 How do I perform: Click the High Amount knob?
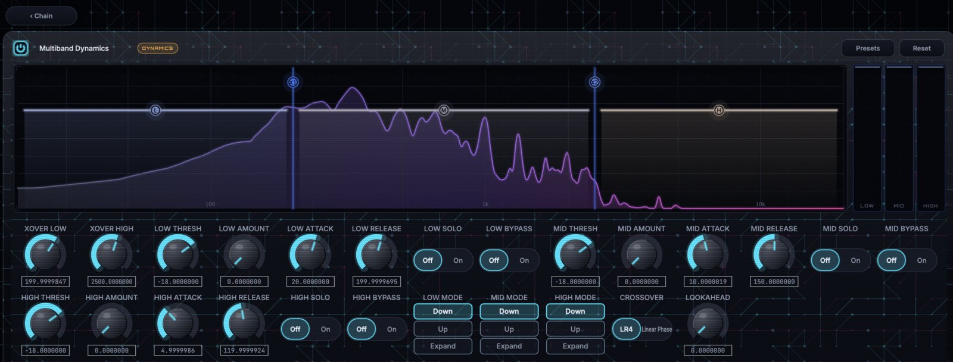(x=111, y=323)
